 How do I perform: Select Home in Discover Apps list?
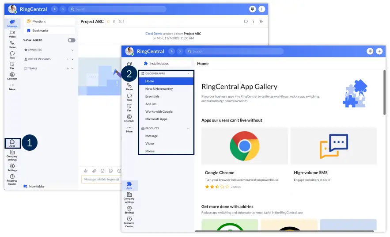[166, 81]
